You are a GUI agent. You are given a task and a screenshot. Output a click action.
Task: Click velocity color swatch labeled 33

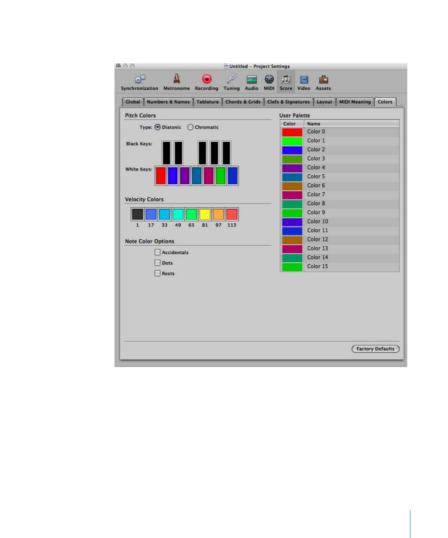pos(164,214)
